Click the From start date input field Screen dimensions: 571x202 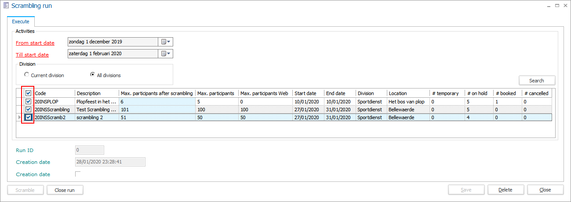point(113,42)
